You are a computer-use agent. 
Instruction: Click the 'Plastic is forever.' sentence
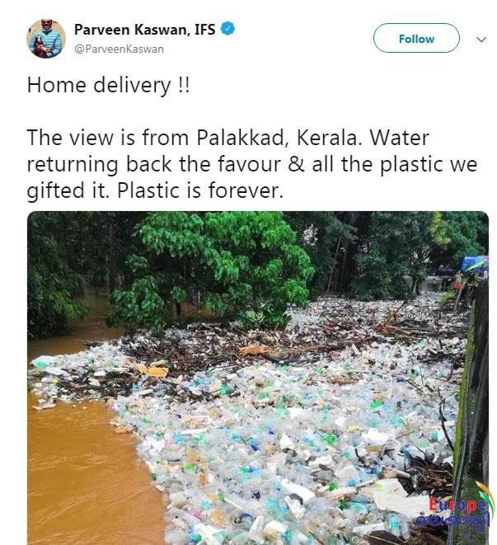tap(200, 190)
